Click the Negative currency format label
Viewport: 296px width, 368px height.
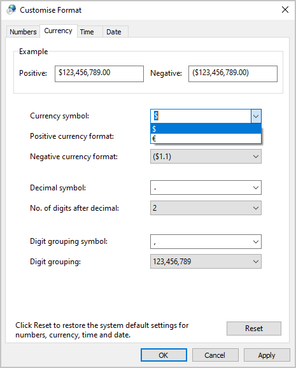[74, 157]
